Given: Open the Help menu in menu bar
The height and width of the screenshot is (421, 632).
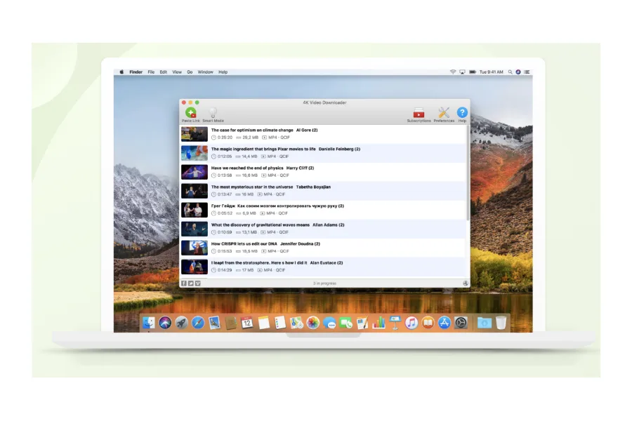Looking at the screenshot, I should [223, 72].
